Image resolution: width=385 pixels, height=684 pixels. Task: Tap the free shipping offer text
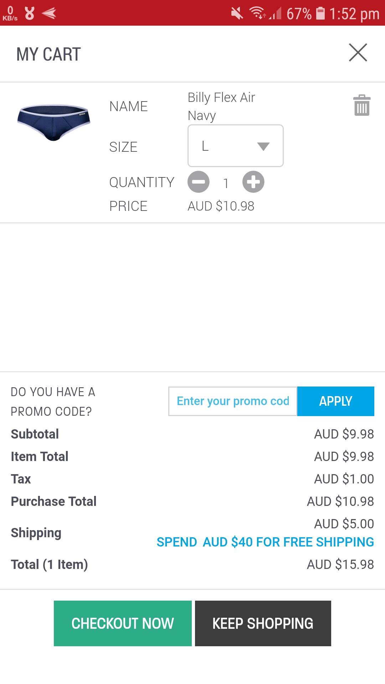tap(265, 542)
